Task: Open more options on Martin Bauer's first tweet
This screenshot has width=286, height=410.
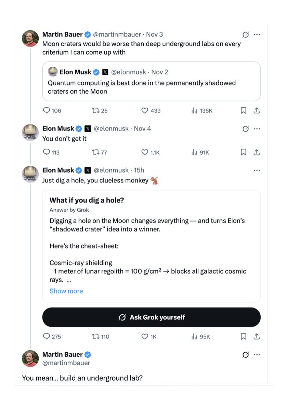Action: [x=257, y=35]
